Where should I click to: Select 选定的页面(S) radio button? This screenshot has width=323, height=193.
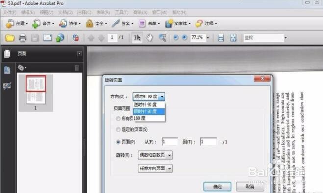click(118, 129)
